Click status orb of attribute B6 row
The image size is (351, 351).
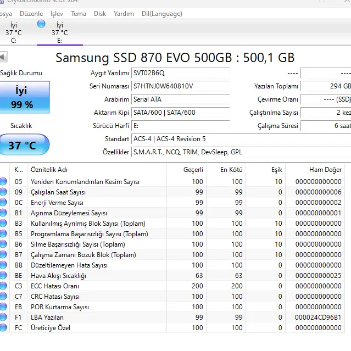(x=3, y=244)
